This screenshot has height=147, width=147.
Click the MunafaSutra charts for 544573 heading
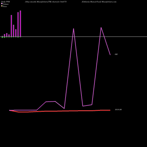click(x=46, y=2)
